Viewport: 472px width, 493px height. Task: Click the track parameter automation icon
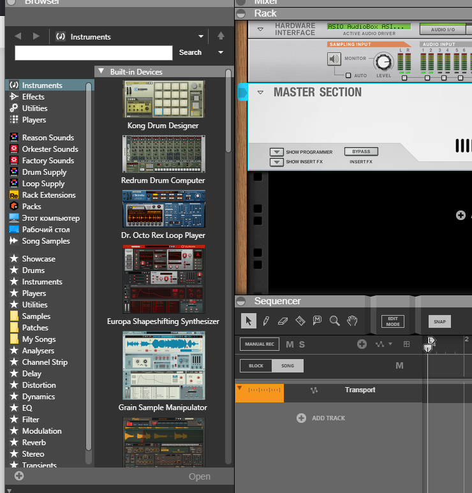point(380,344)
